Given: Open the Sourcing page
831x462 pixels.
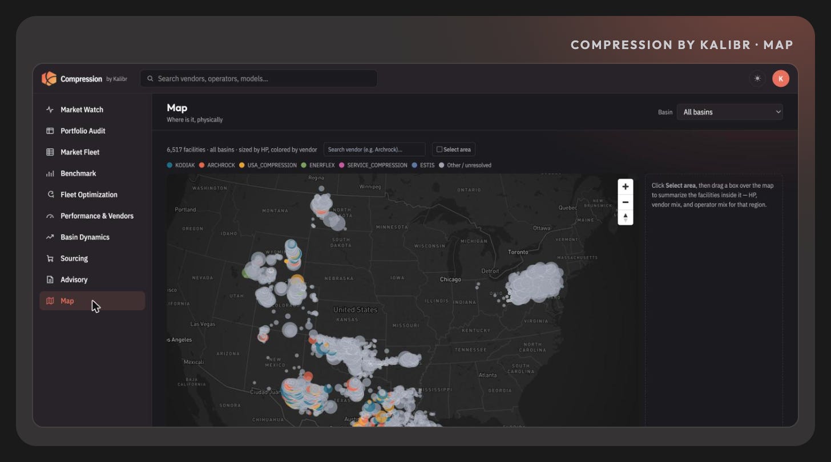Looking at the screenshot, I should [x=92, y=258].
